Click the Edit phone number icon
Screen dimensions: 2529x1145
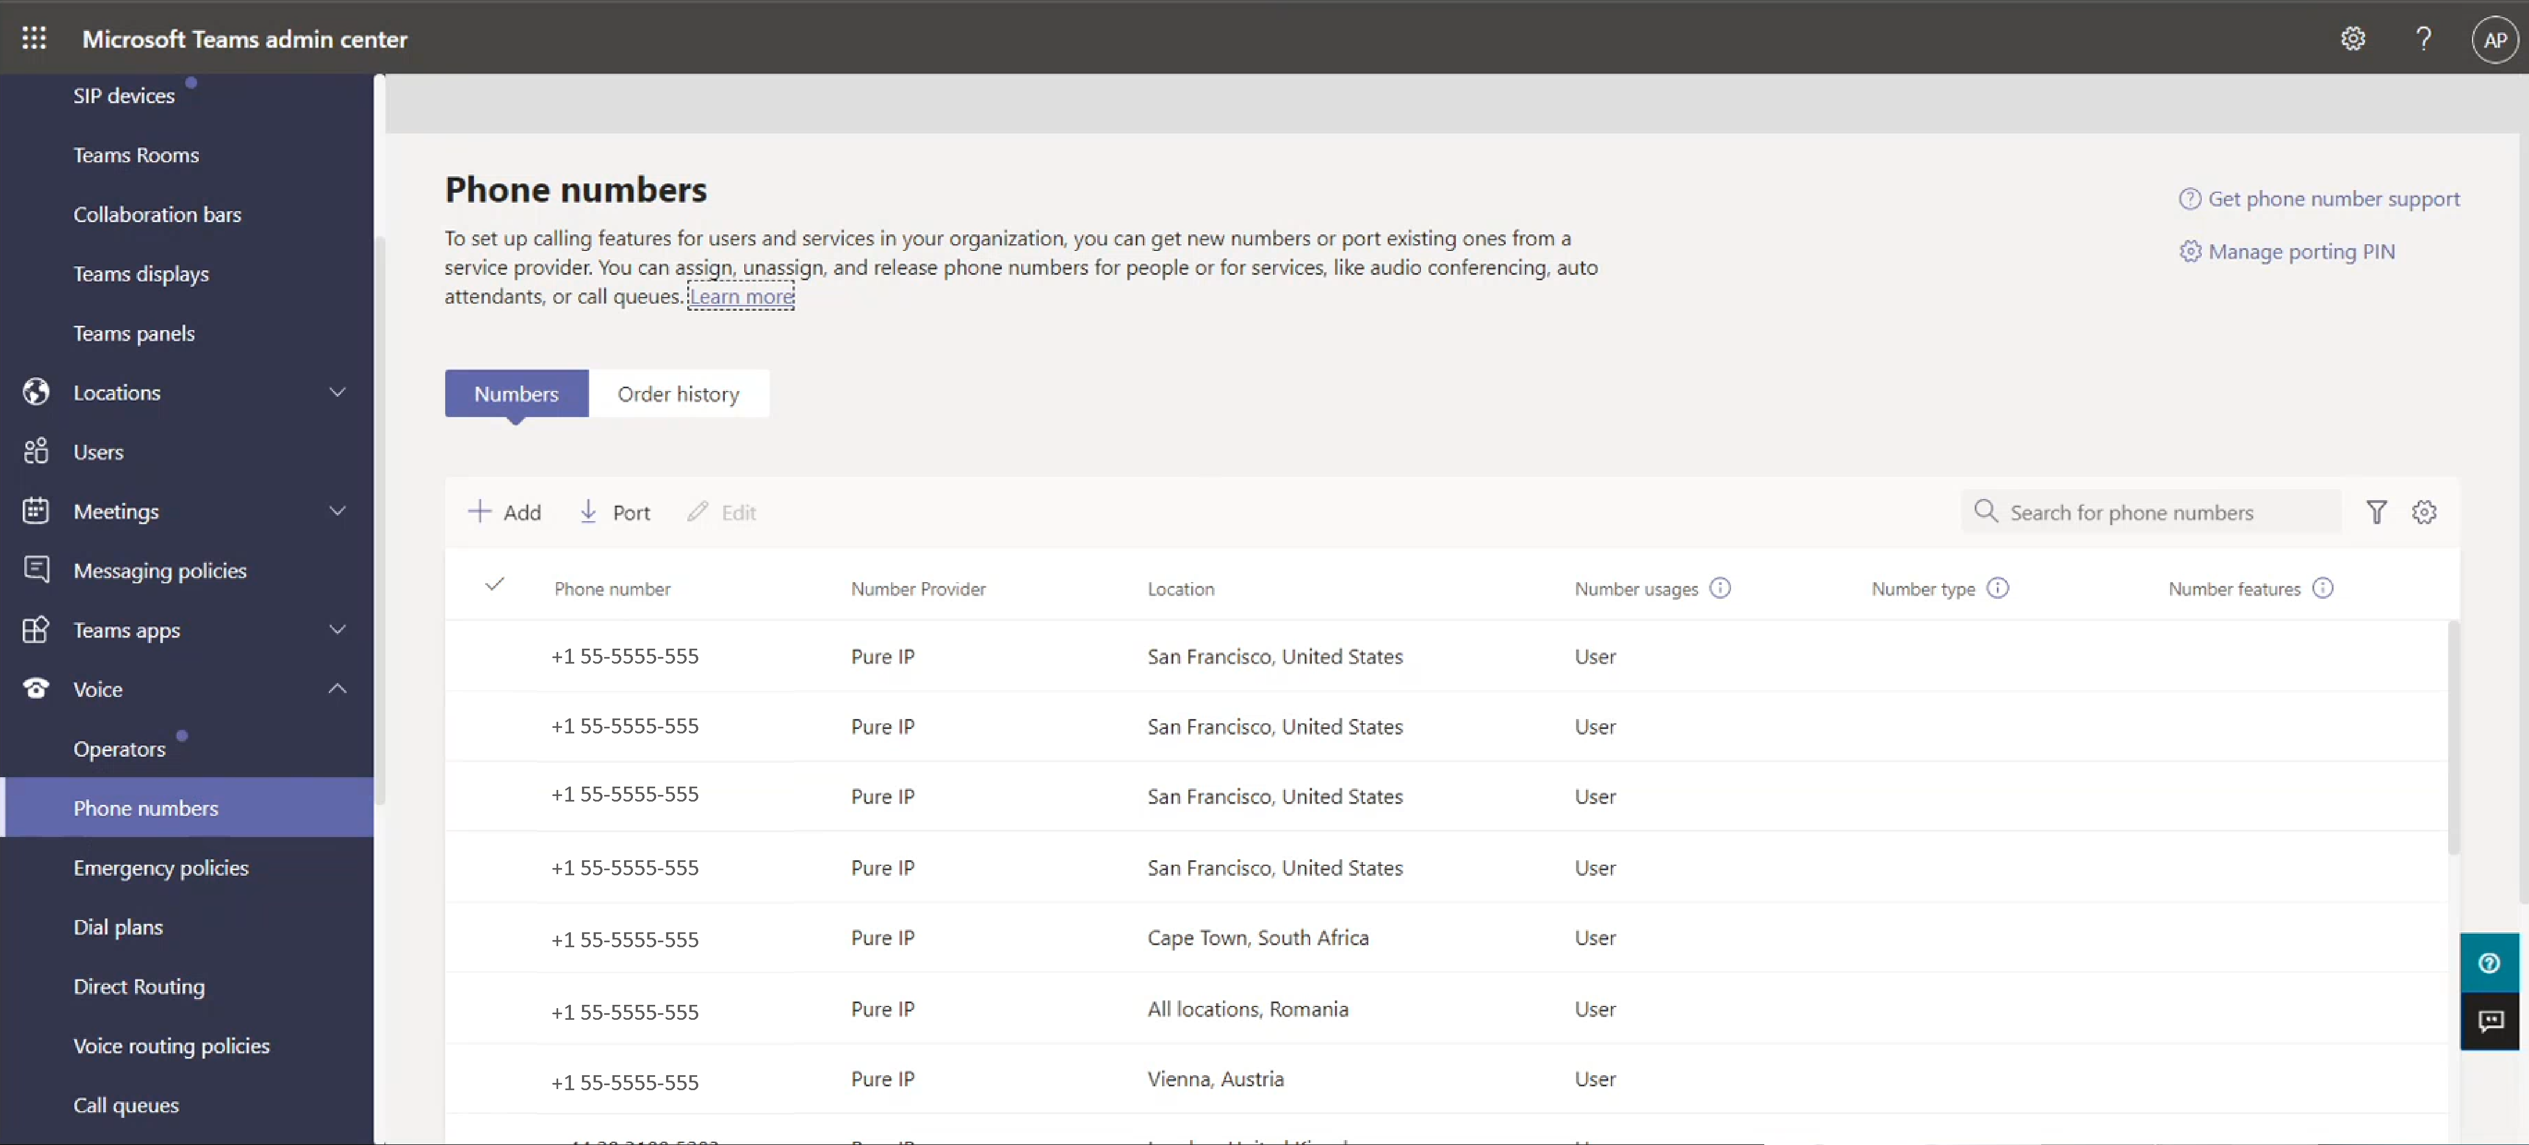tap(697, 511)
